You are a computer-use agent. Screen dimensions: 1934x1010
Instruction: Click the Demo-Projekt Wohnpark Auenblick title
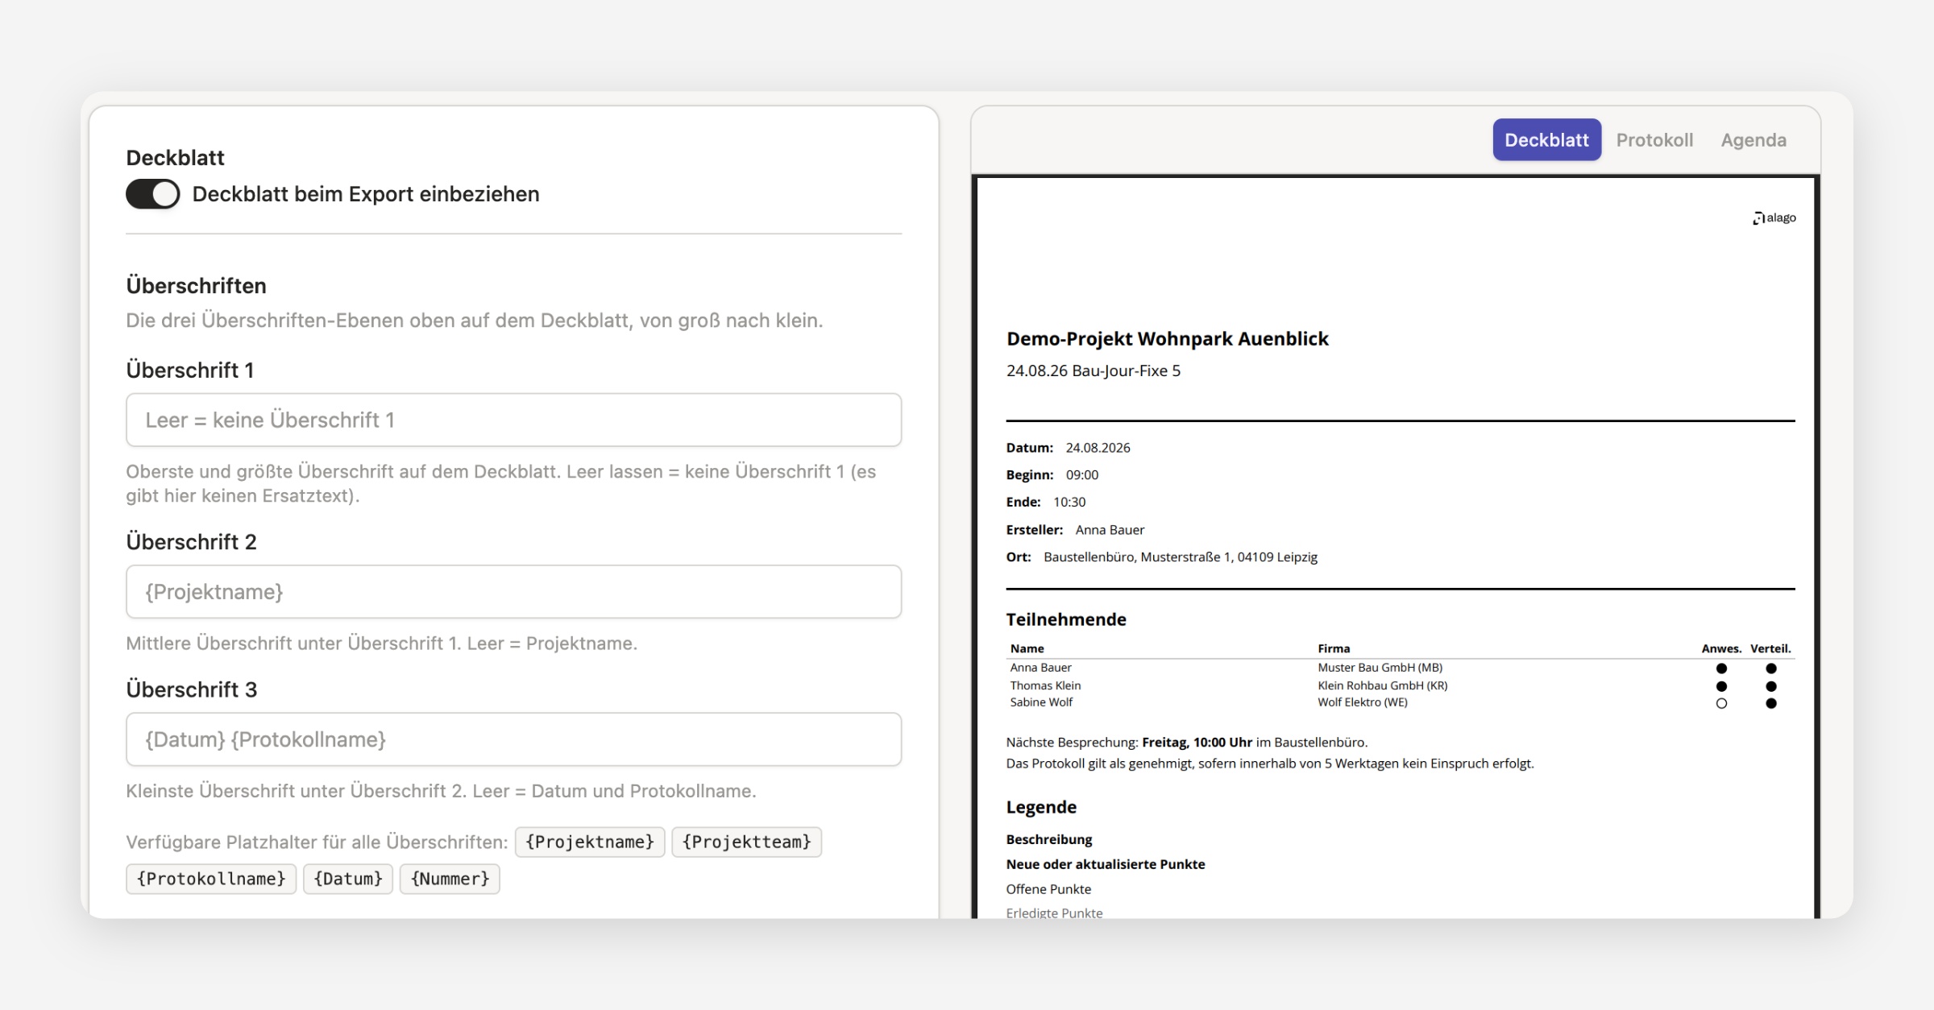(1167, 338)
